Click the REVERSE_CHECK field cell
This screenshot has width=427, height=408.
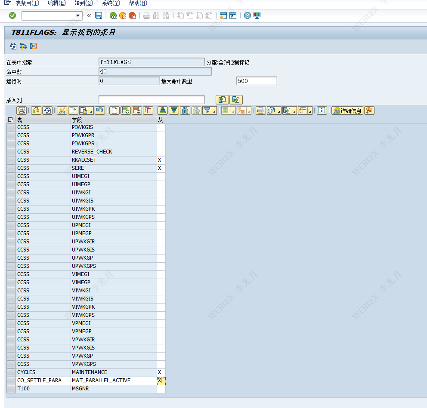tap(114, 152)
